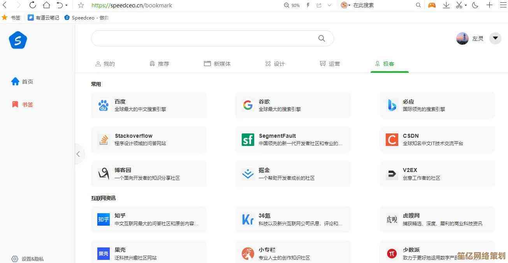Image resolution: width=508 pixels, height=263 pixels.
Task: Click the browser's night mode moon icon
Action: (475, 5)
